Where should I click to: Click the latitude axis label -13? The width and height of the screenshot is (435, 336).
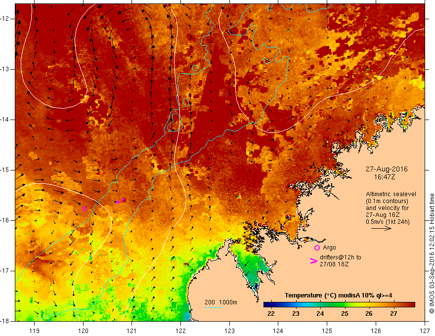click(x=5, y=69)
